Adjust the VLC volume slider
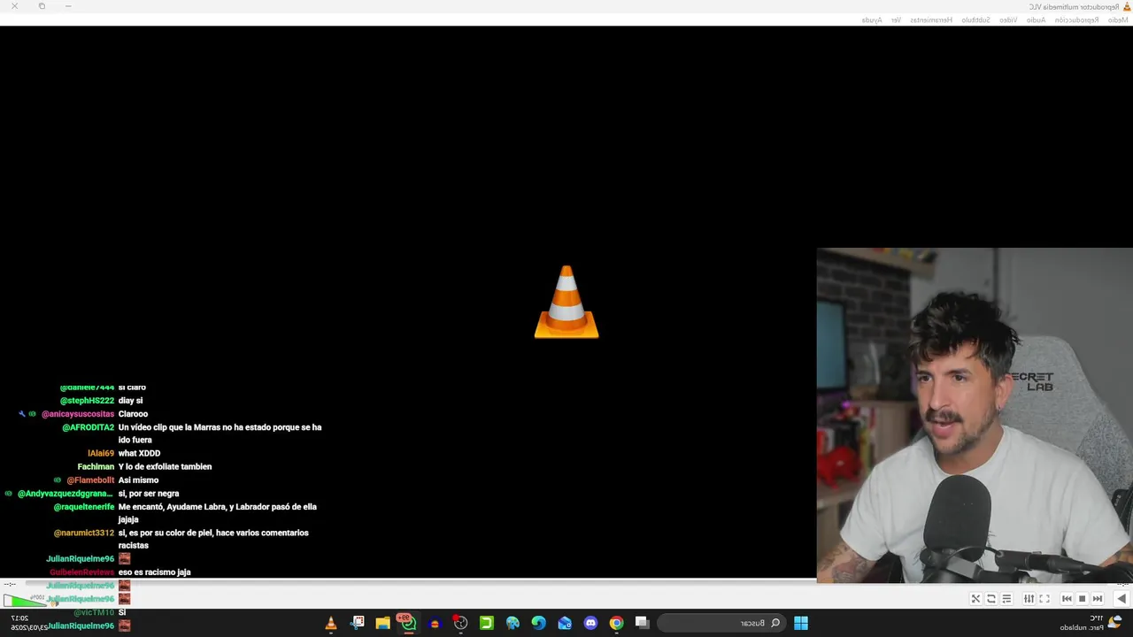1133x637 pixels. 27,600
